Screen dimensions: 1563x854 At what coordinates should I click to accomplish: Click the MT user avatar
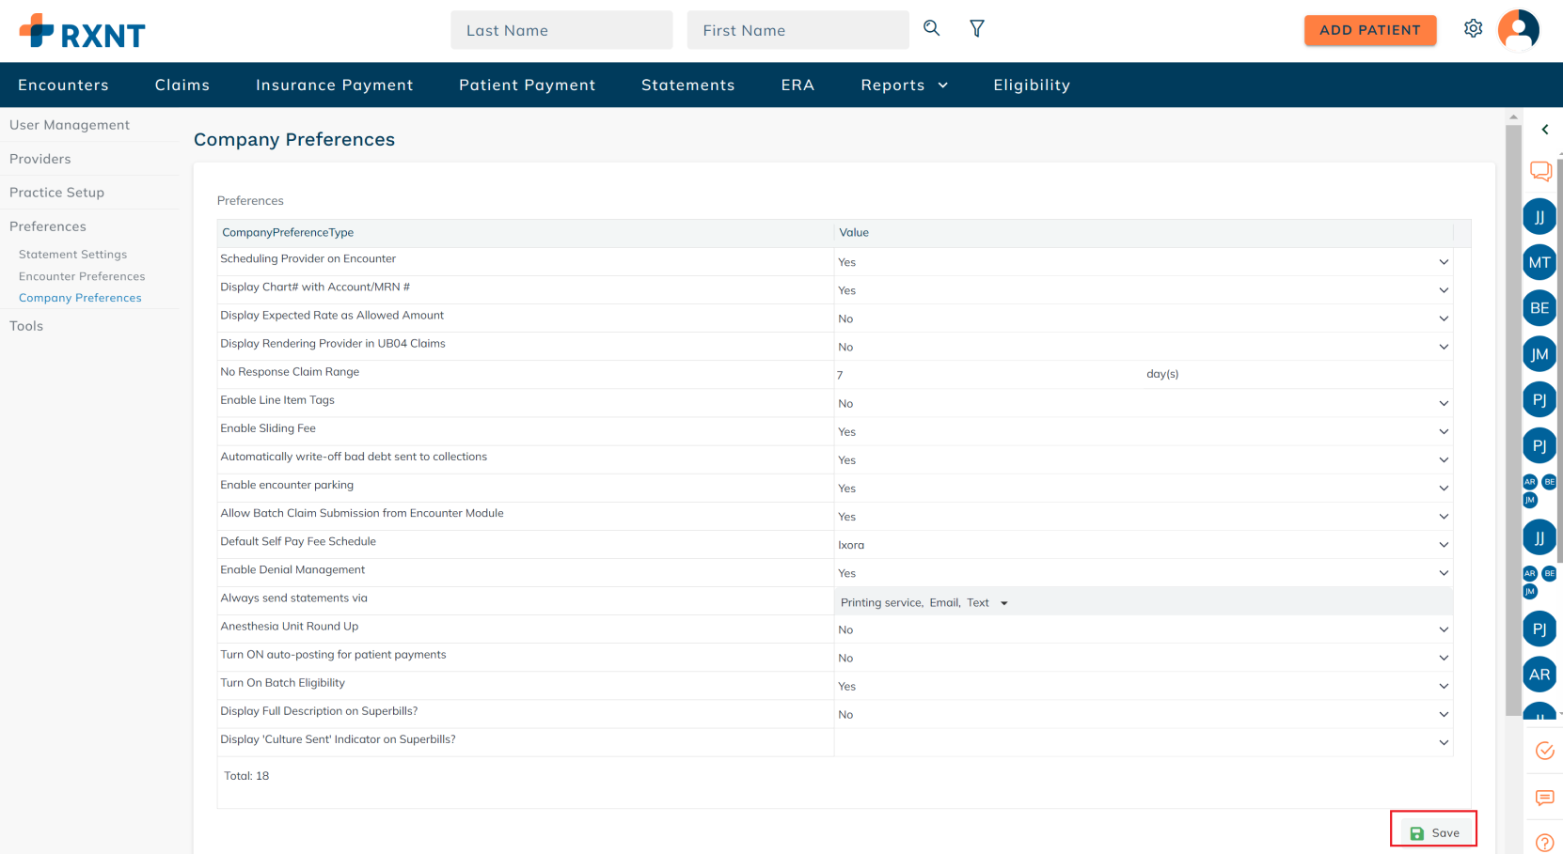pos(1539,263)
